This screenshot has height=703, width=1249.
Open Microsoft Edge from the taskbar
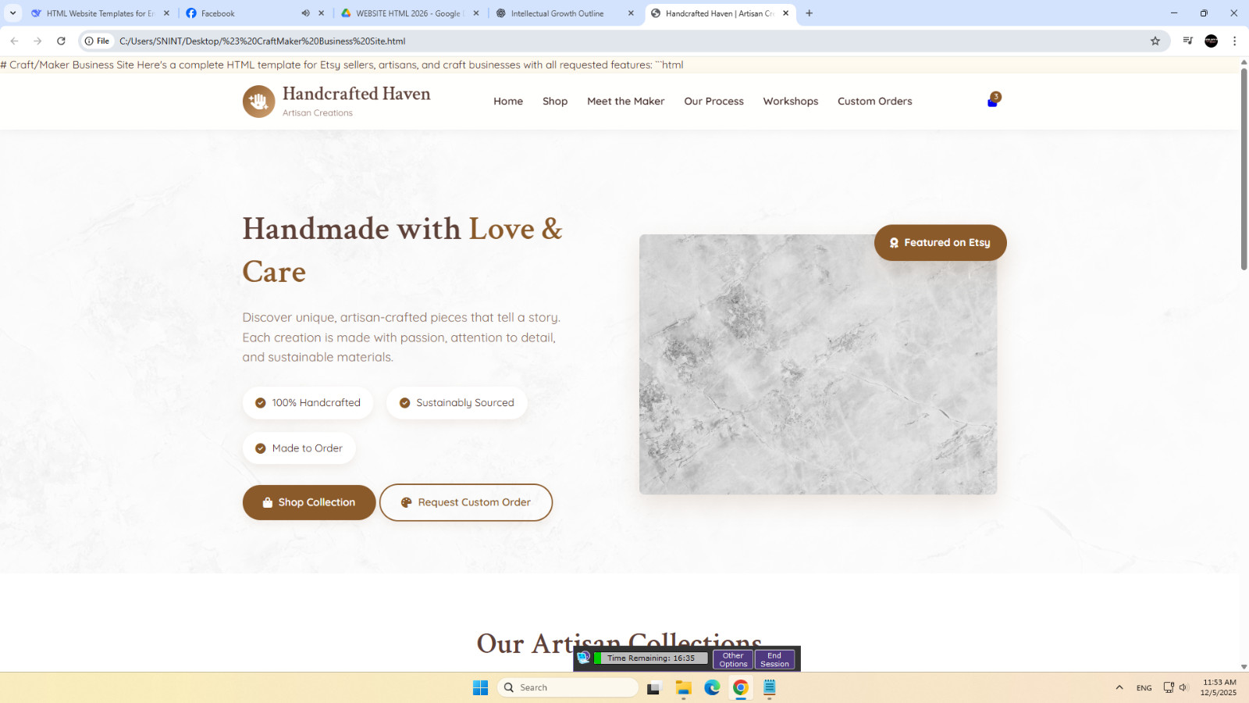(x=712, y=687)
